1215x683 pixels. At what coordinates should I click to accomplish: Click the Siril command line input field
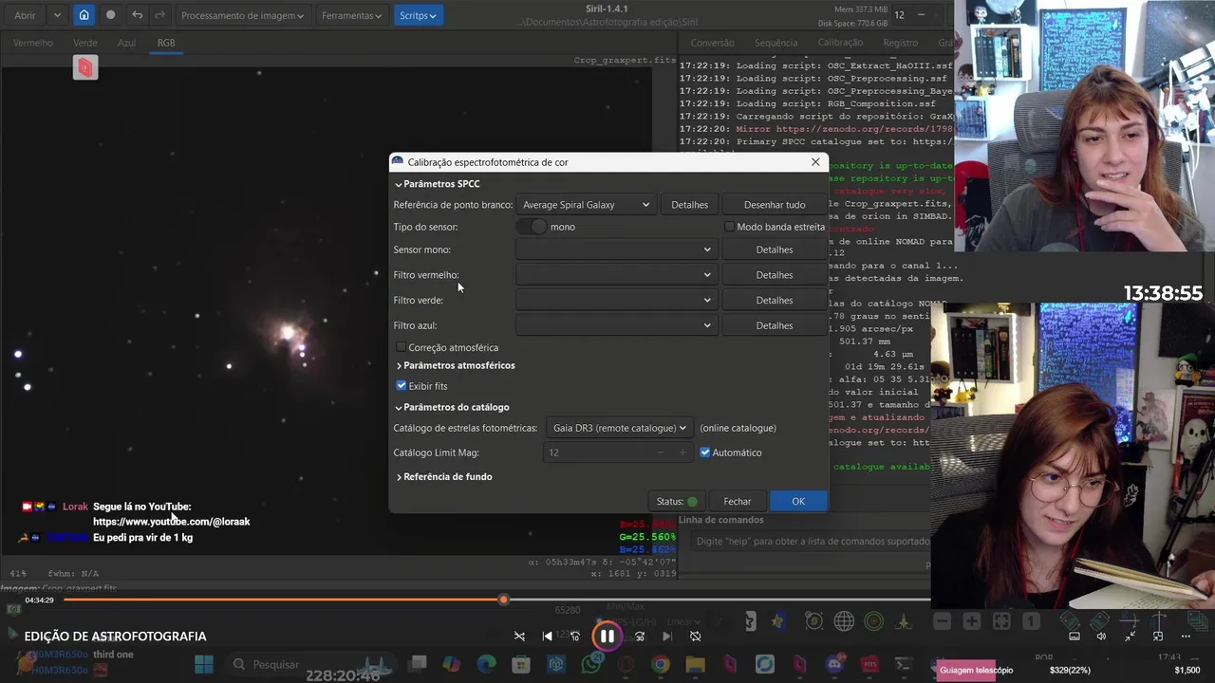coord(807,541)
